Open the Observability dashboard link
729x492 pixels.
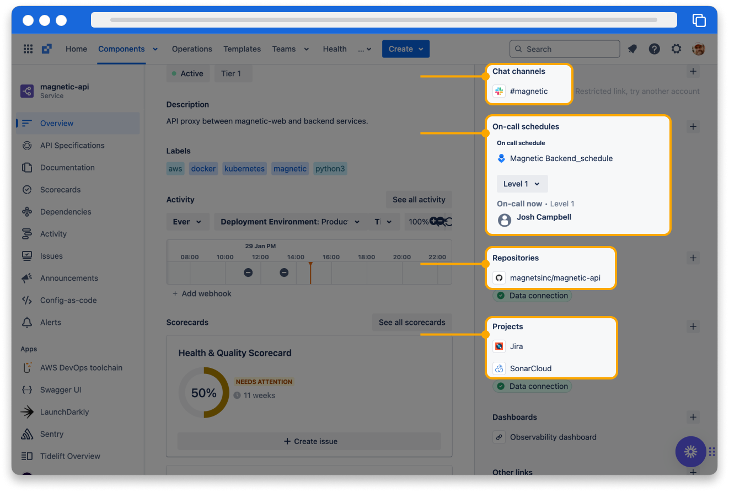pyautogui.click(x=553, y=437)
